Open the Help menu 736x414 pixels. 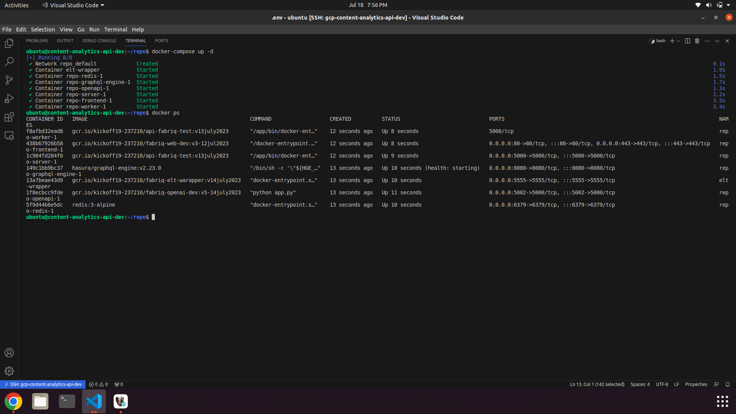point(138,30)
